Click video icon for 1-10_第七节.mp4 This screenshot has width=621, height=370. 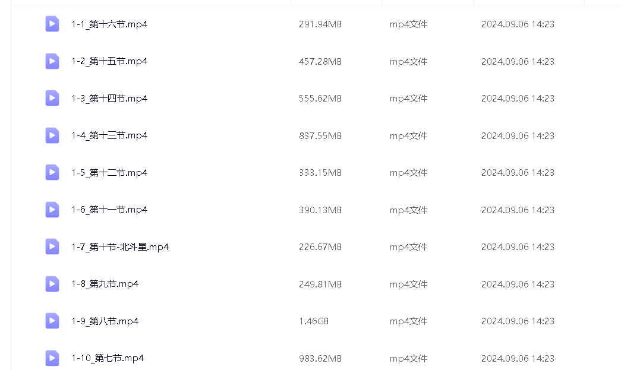52,358
